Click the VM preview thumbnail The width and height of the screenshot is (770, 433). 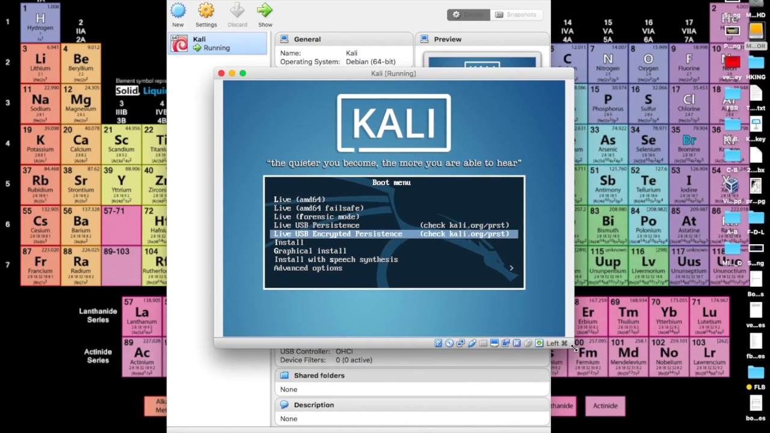pyautogui.click(x=482, y=61)
